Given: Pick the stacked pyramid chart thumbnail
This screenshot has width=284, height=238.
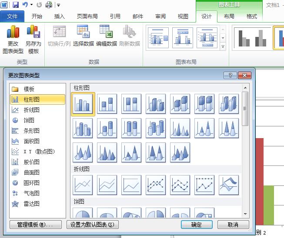Looking at the screenshot, I should coord(131,152).
